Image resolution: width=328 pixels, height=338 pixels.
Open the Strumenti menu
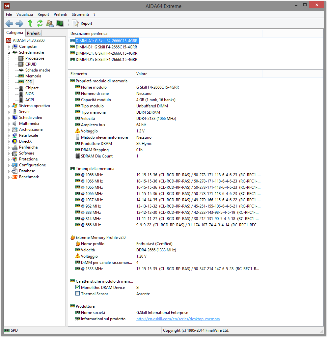[x=80, y=14]
